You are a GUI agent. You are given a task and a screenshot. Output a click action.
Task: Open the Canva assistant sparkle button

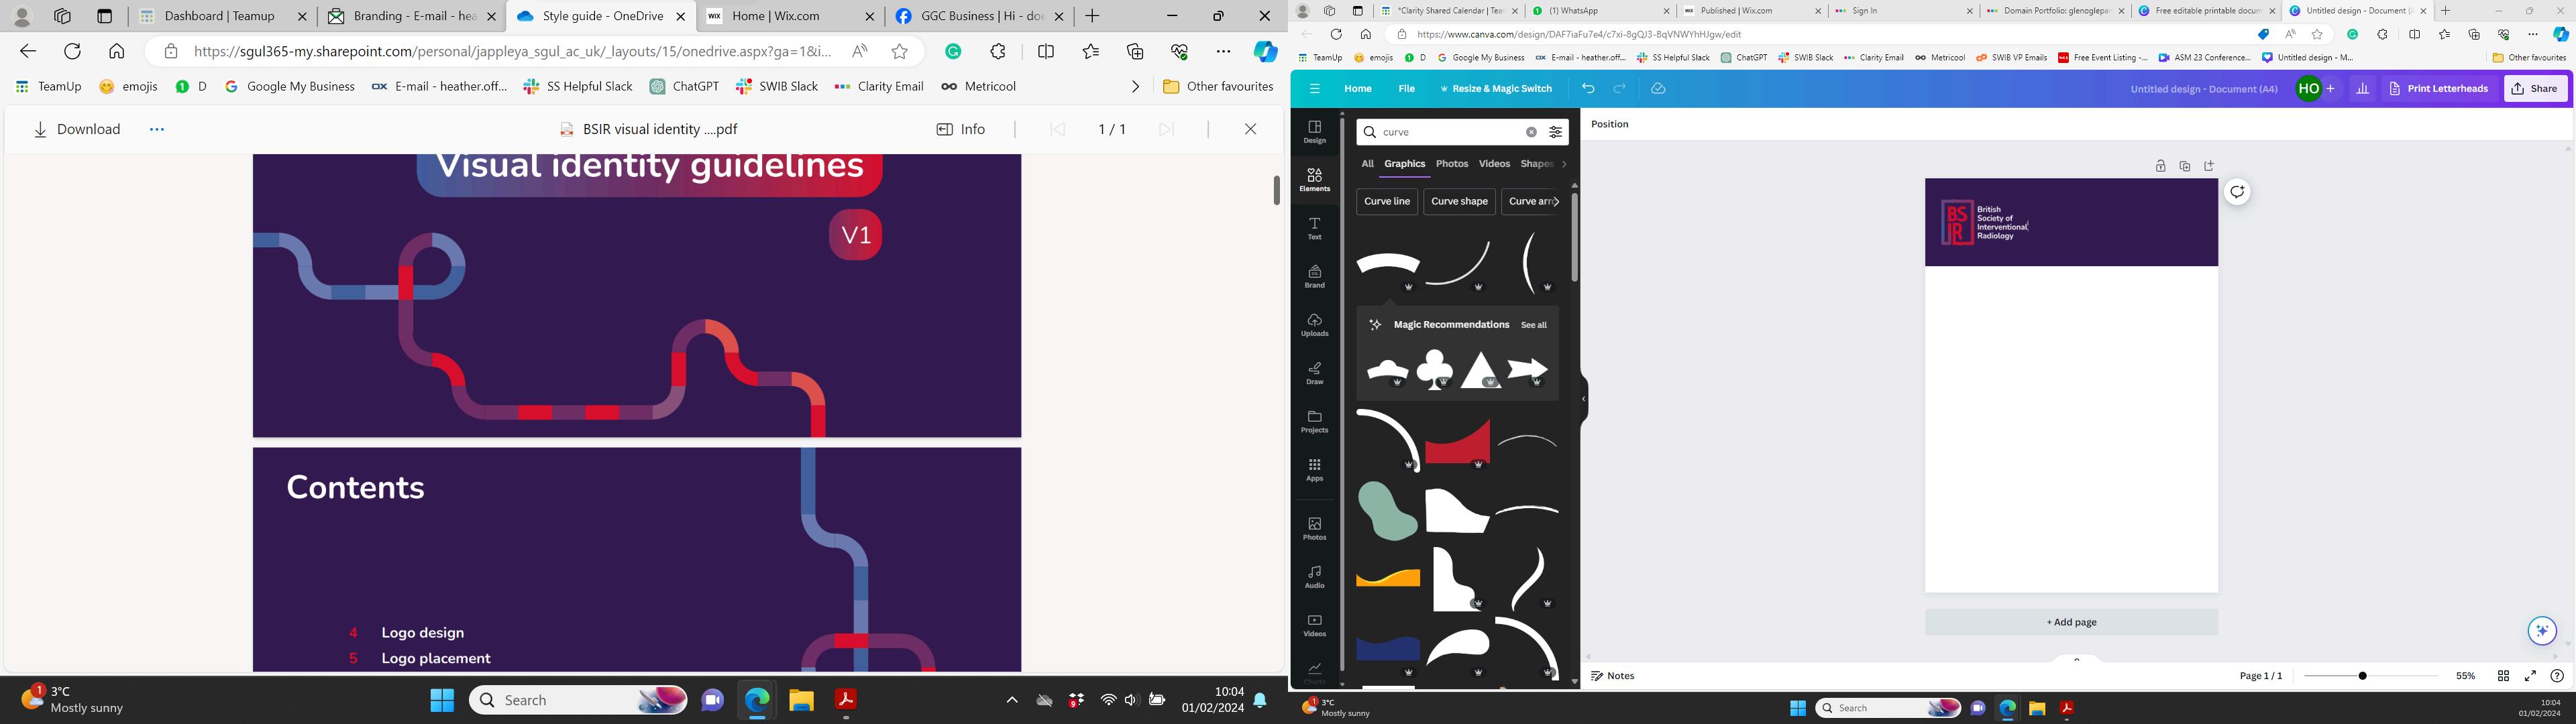coord(2541,631)
